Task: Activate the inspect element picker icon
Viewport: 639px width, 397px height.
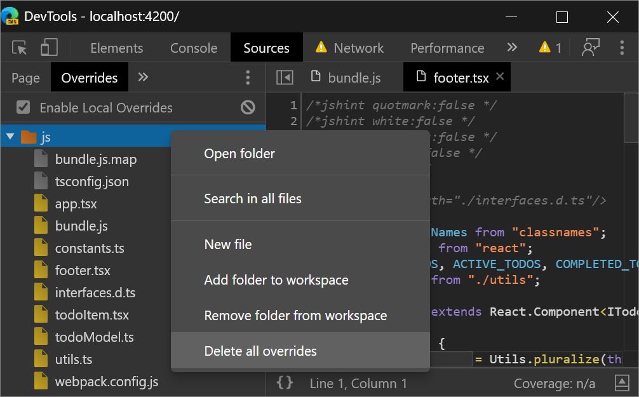Action: pos(19,48)
